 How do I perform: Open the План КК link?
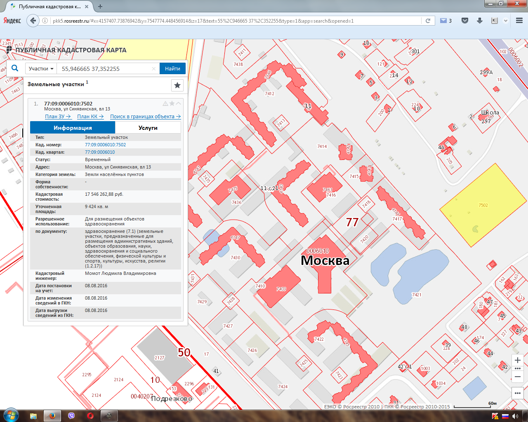click(x=90, y=117)
